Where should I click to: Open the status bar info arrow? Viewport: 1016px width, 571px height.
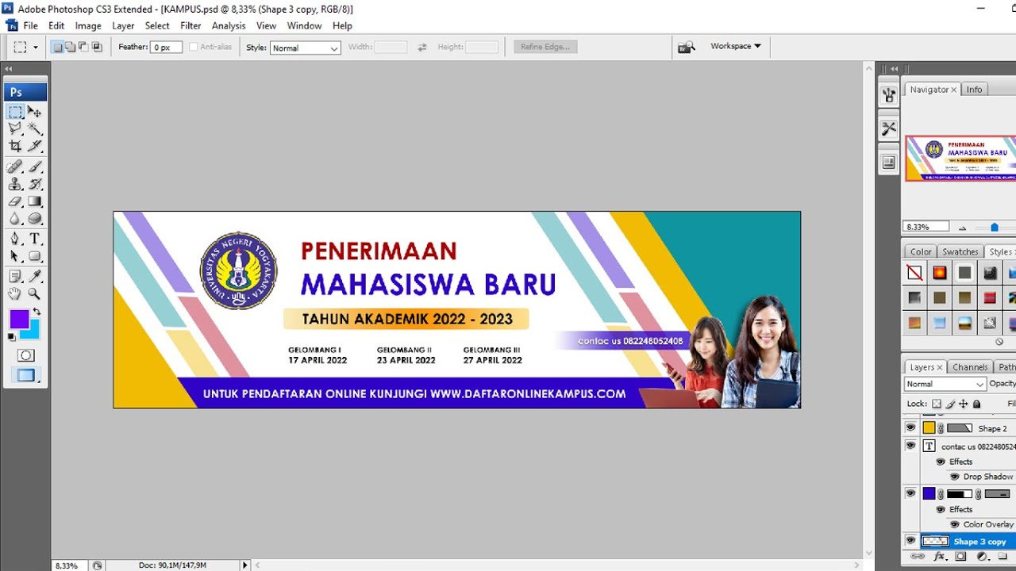[x=244, y=565]
